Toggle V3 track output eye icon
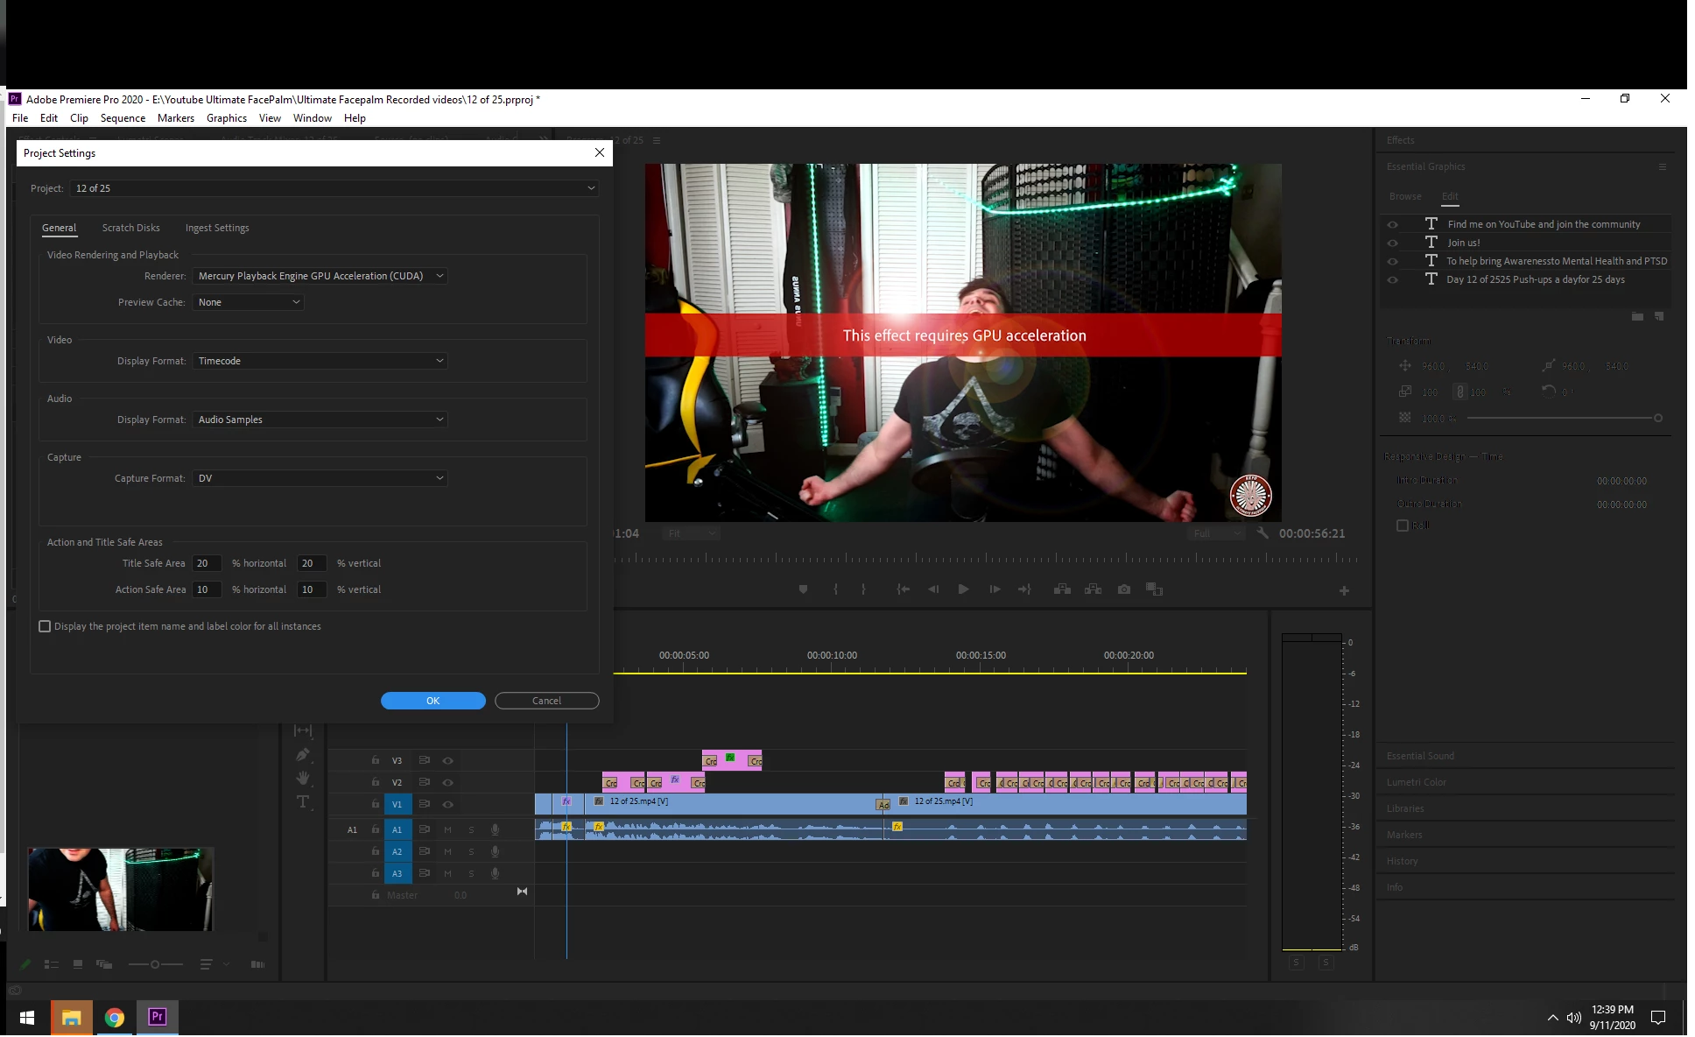This screenshot has width=1695, height=1037. (x=447, y=760)
